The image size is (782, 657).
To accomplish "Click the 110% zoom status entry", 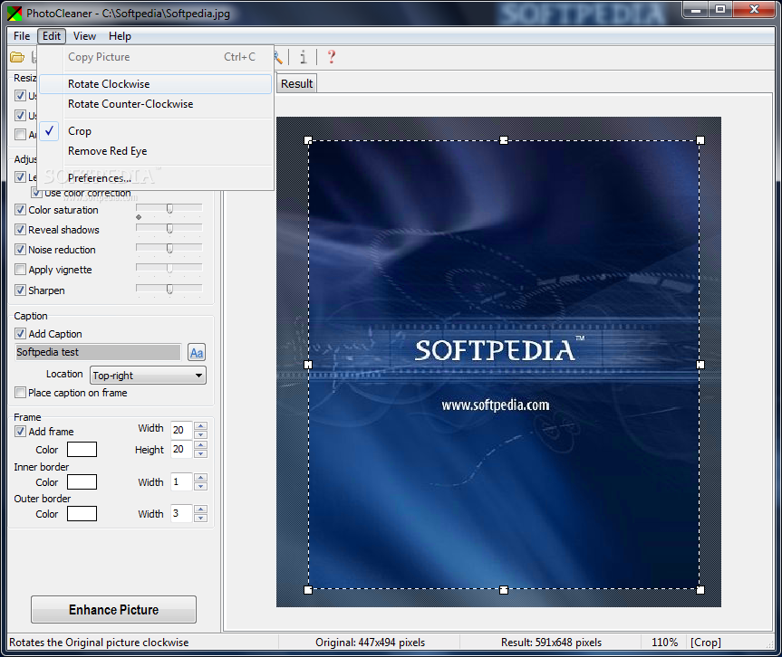I will coord(664,643).
